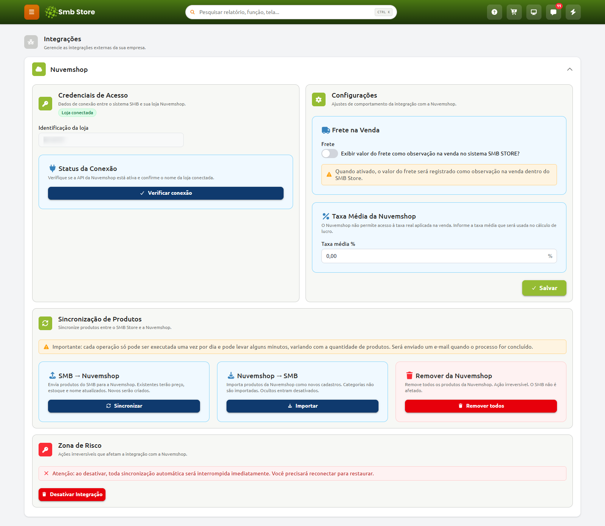Click the Remover da Nuvemshop heading

point(454,376)
